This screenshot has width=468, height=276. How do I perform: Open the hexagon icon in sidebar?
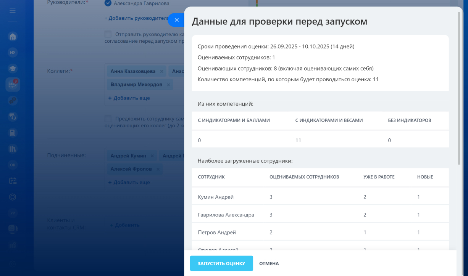click(13, 197)
